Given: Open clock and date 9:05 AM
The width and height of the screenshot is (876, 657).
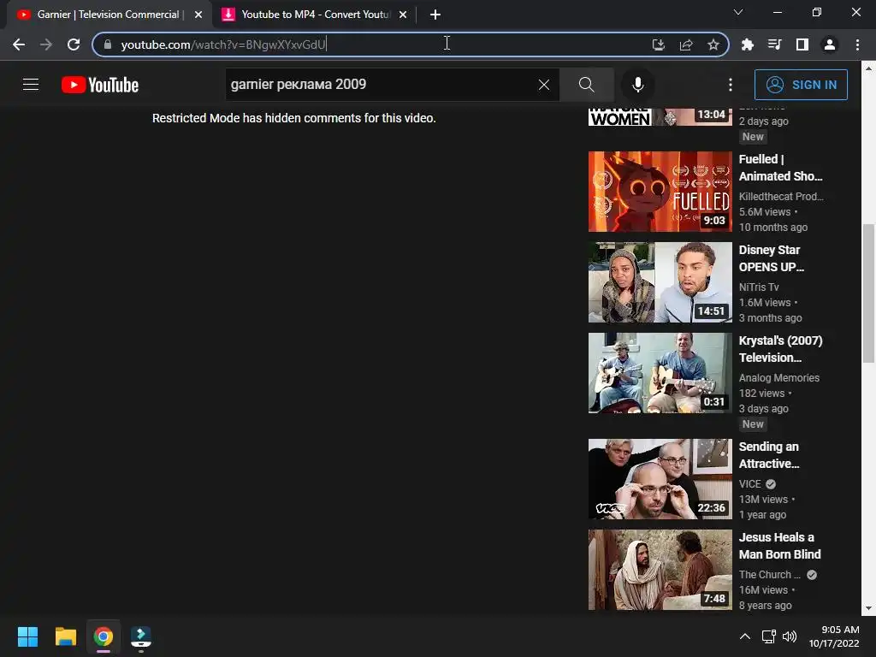Looking at the screenshot, I should tap(834, 636).
